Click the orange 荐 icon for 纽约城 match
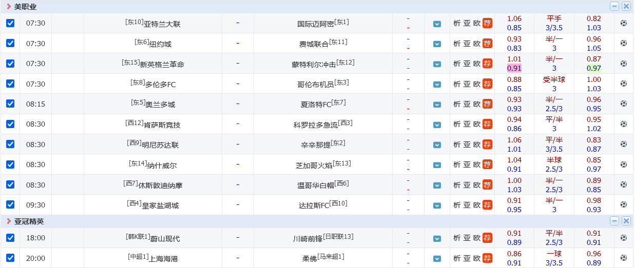635x268 pixels. click(487, 44)
